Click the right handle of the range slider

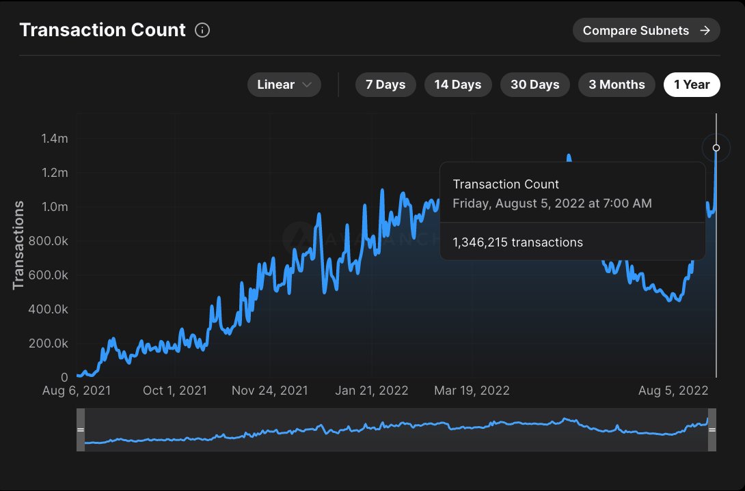tap(712, 430)
